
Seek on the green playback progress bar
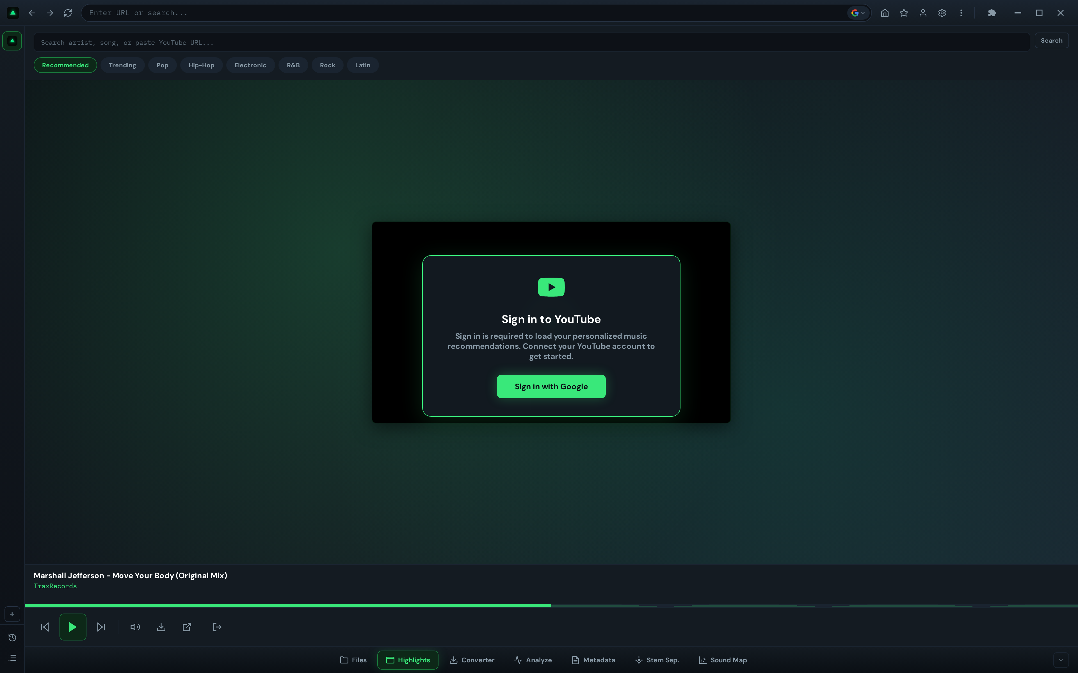click(x=551, y=606)
